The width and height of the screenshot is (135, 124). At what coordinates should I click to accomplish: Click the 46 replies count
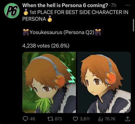click(32, 119)
